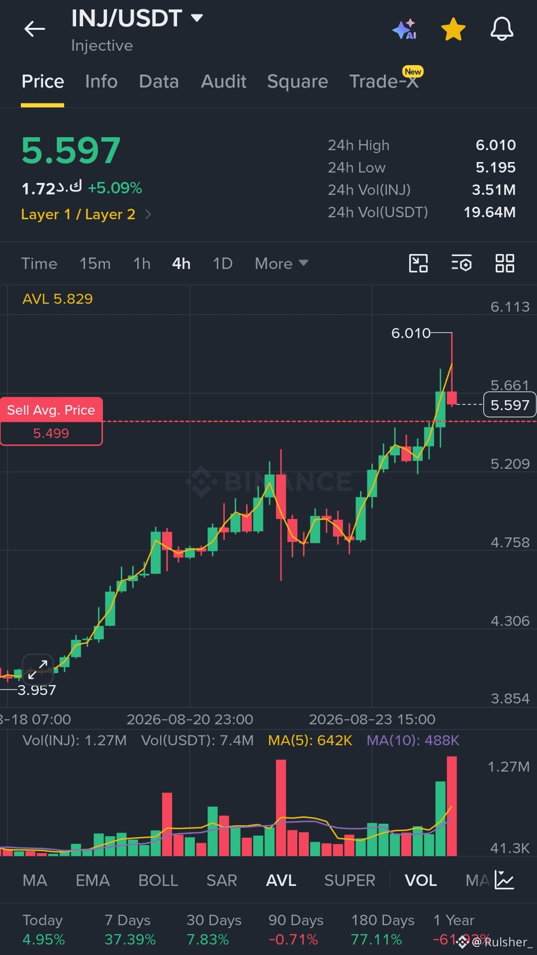
Task: Open Layer 1 / Layer 2 category link
Action: (x=78, y=214)
